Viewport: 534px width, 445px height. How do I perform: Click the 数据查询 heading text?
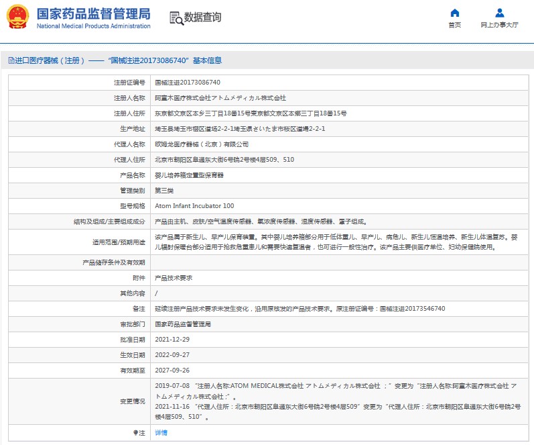click(x=202, y=17)
